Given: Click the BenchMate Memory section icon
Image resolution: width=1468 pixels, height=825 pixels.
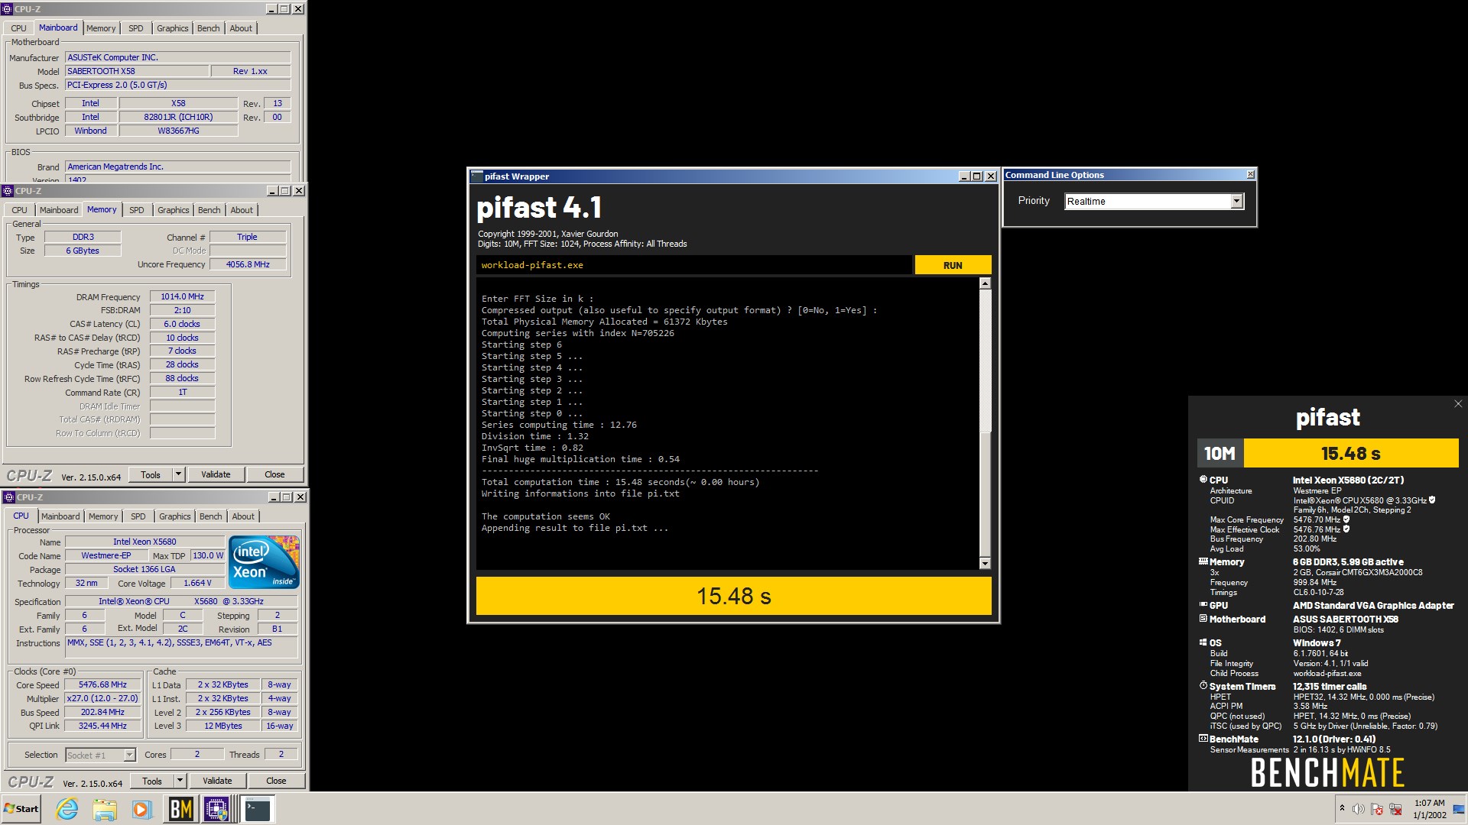Looking at the screenshot, I should pos(1203,561).
